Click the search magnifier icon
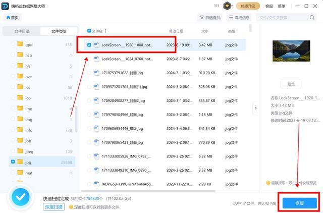323x213 pixels. pos(312,18)
